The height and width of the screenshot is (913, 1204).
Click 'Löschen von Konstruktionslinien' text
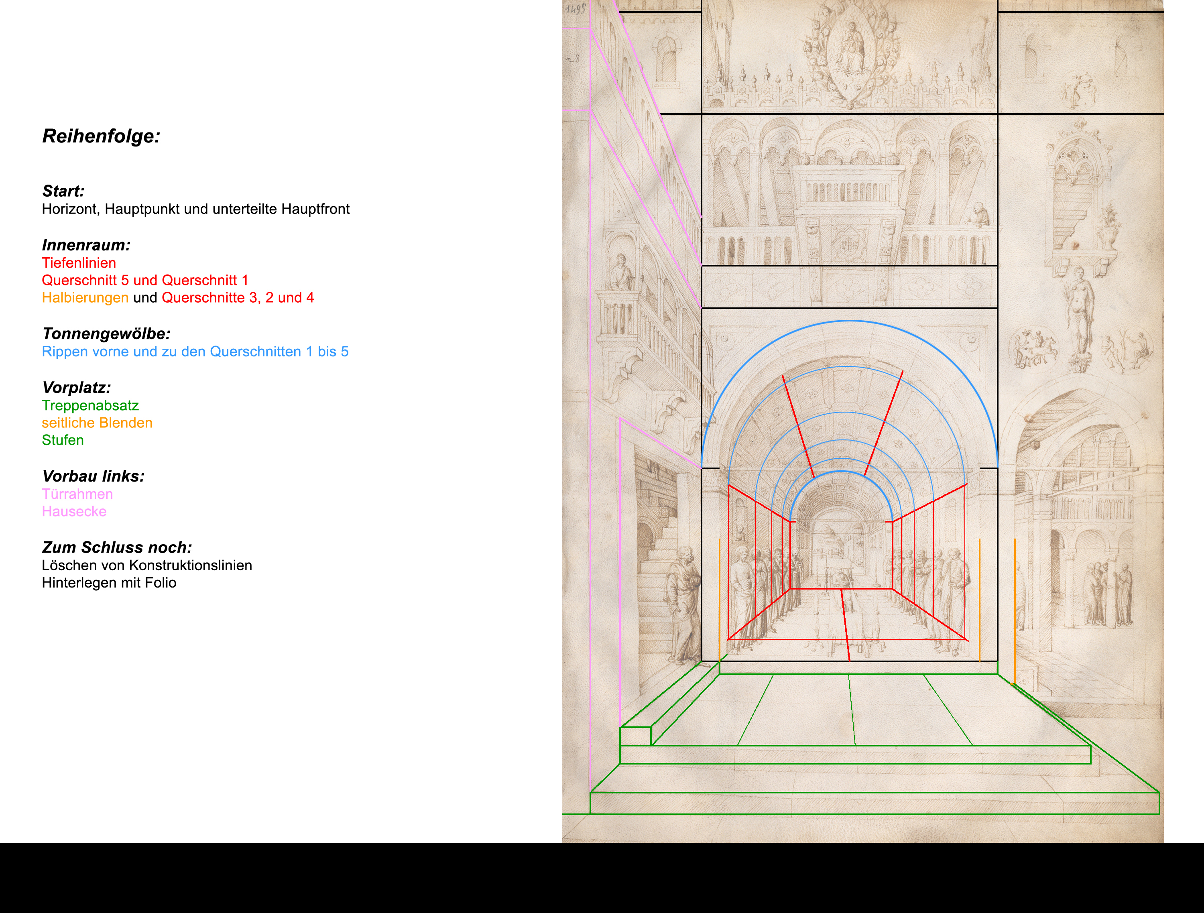point(147,565)
